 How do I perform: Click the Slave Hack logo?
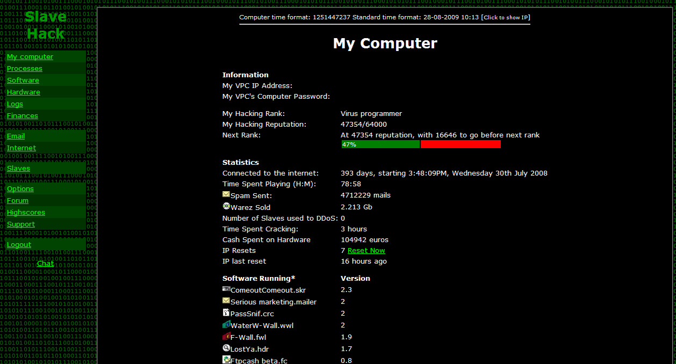click(45, 24)
